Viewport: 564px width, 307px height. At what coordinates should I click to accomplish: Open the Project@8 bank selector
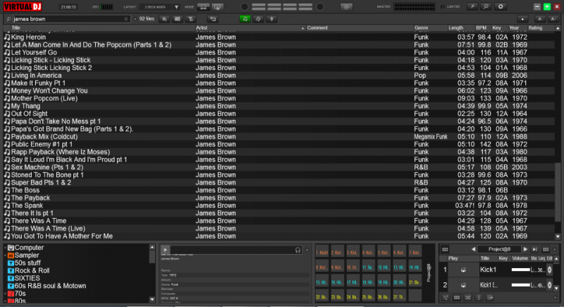500,249
